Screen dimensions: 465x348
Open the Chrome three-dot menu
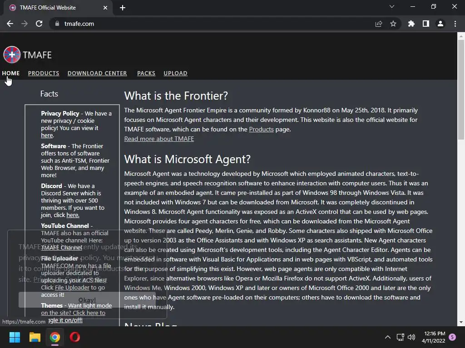[455, 24]
